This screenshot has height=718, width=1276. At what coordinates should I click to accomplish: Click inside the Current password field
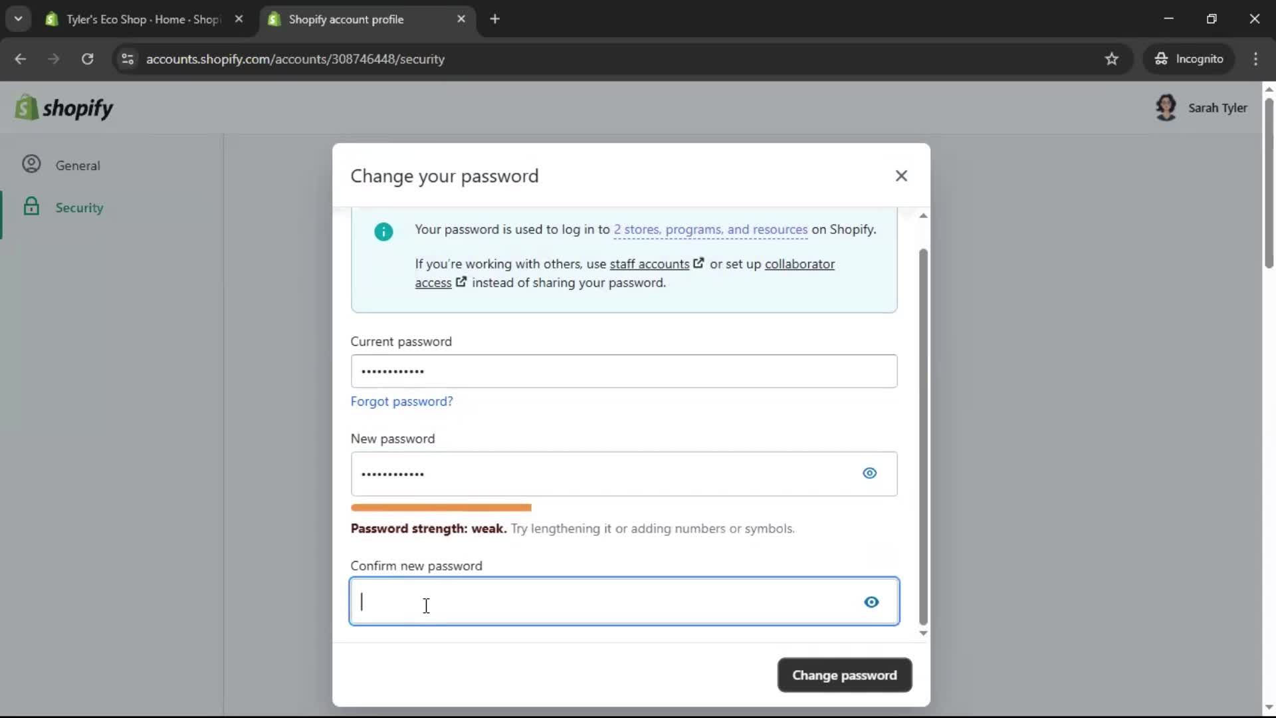(x=623, y=371)
